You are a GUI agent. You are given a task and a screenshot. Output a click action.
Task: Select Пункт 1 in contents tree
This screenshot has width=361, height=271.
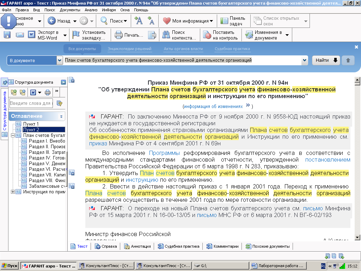[x=31, y=124]
